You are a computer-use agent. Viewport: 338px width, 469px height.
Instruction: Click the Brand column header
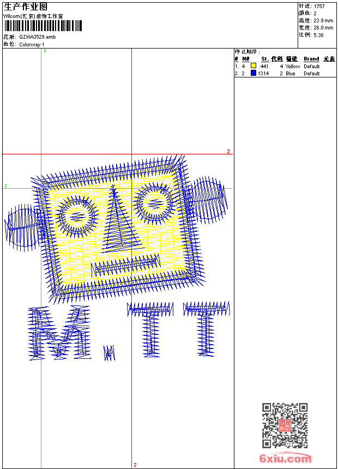point(311,59)
